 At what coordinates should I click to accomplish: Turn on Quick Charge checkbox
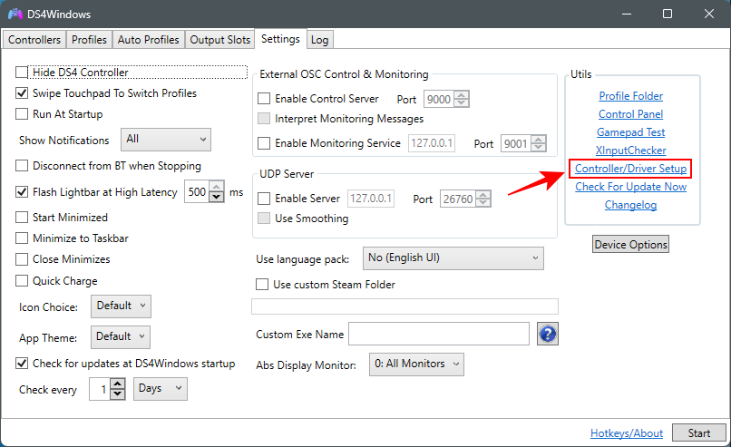point(22,280)
